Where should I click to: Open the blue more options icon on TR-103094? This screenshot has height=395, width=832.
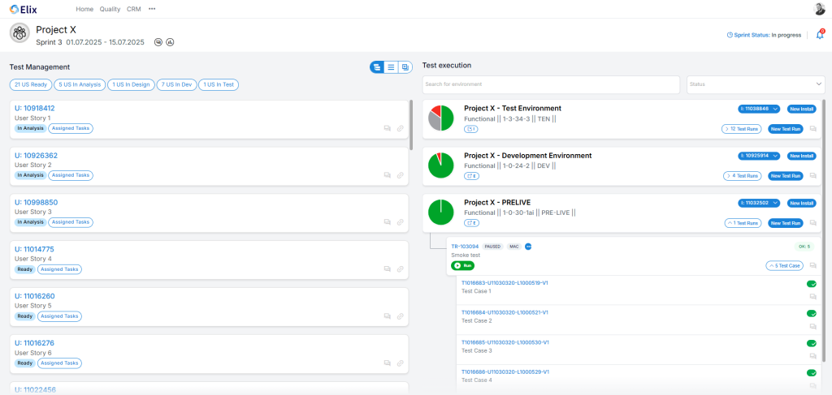[x=528, y=247]
